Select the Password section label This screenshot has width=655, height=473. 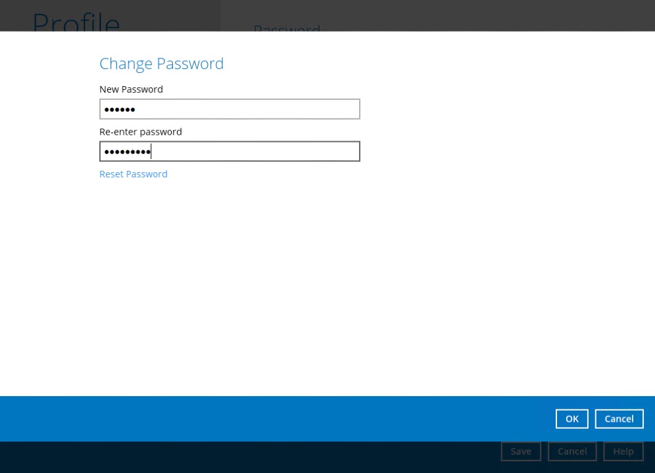point(286,30)
